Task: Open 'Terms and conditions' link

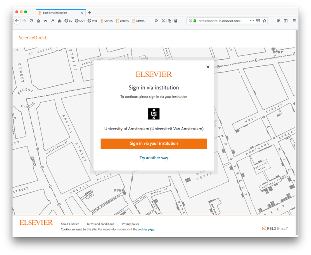Action: pos(100,224)
